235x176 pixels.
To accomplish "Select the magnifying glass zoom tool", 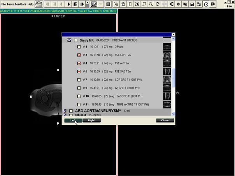I will point(151,4).
